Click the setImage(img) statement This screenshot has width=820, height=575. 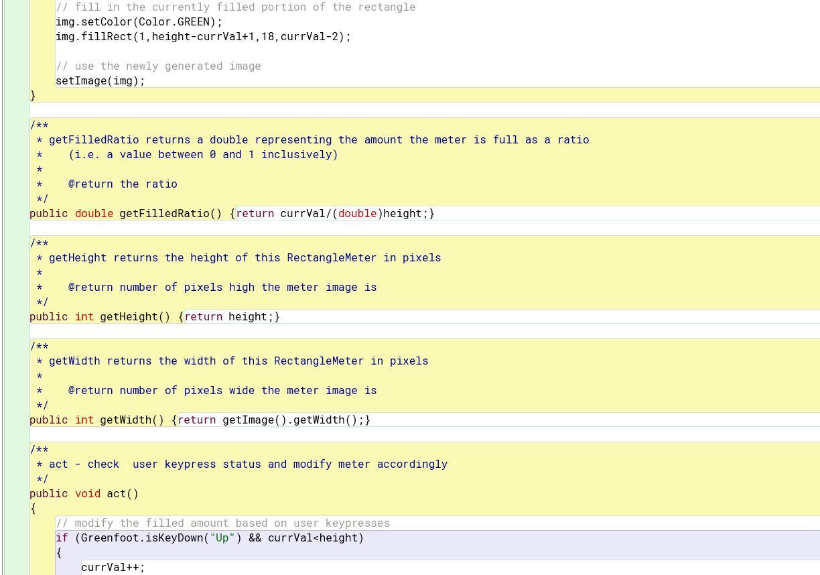(x=100, y=80)
